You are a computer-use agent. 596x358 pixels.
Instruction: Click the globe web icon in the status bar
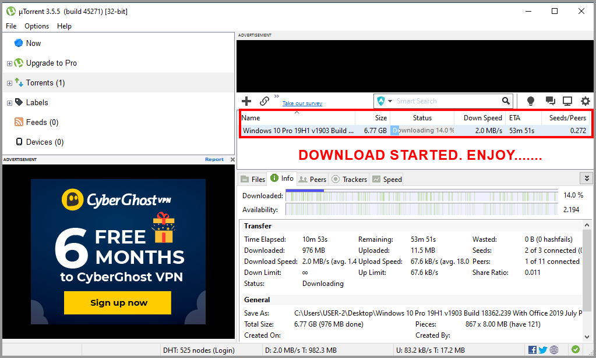[554, 350]
